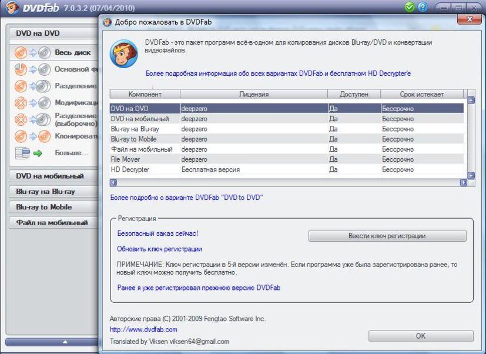486x354 pixels.
Task: Expand the Blu-ray на Blu-ray sidebar section
Action: click(53, 192)
